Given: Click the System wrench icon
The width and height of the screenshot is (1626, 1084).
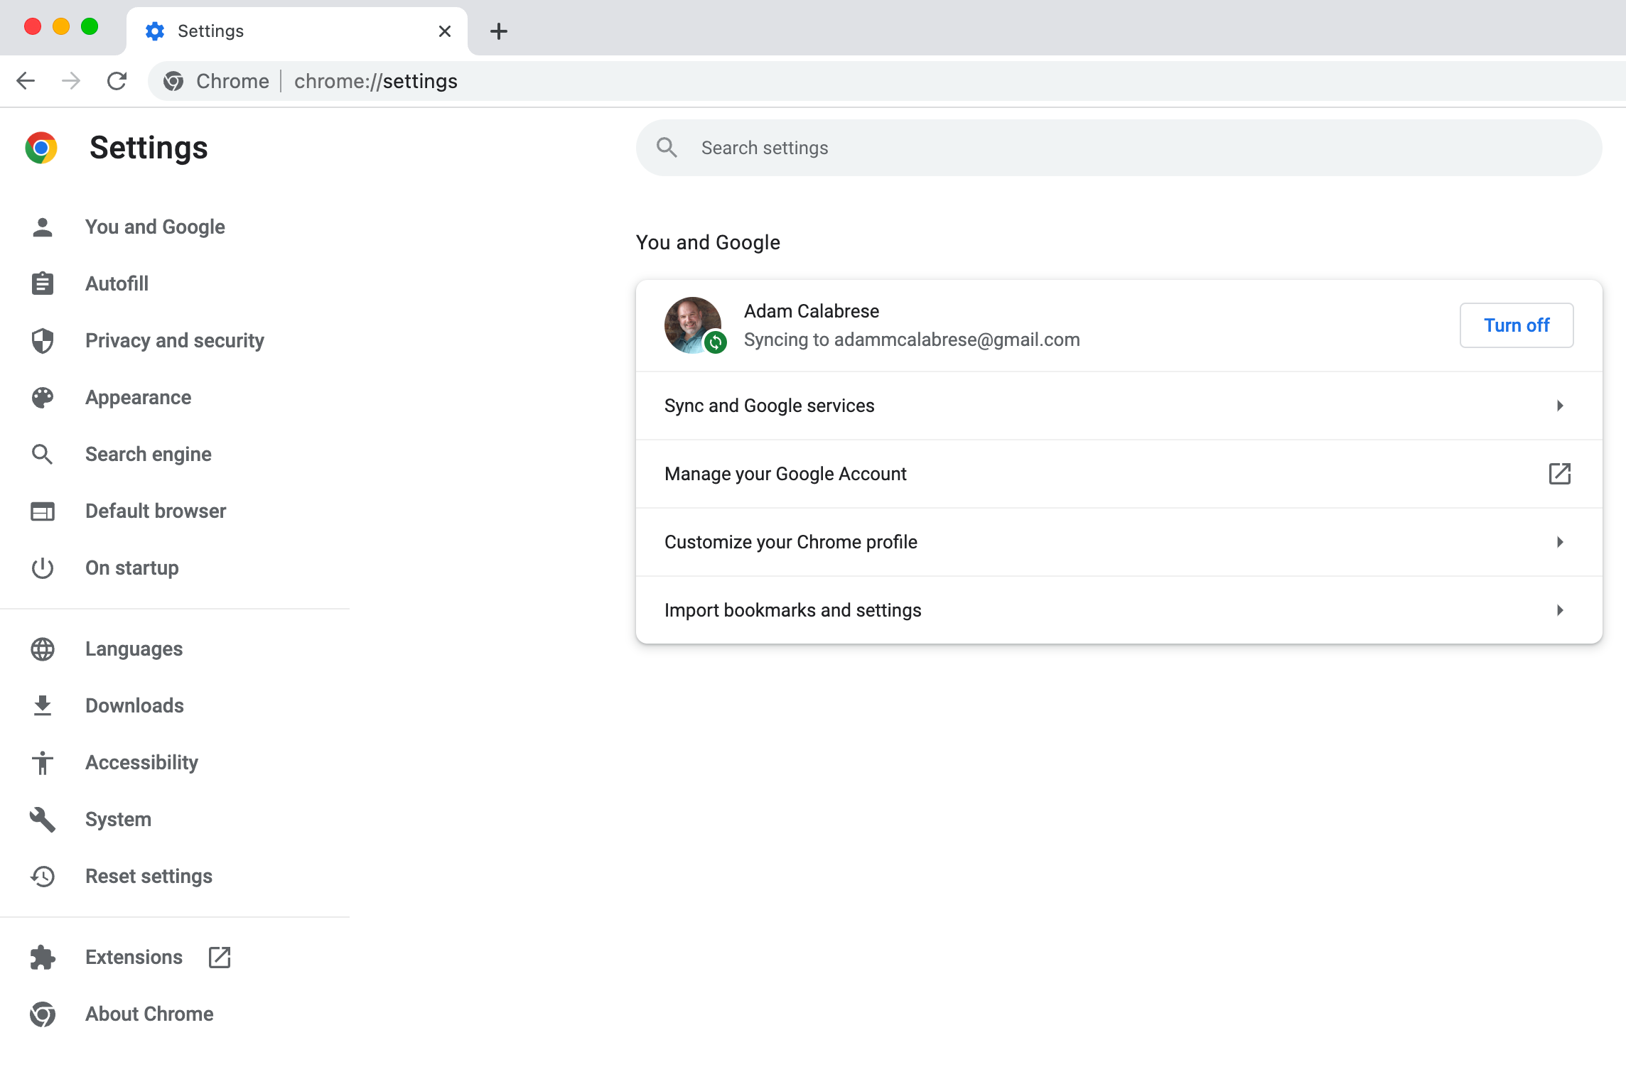Looking at the screenshot, I should [x=43, y=819].
